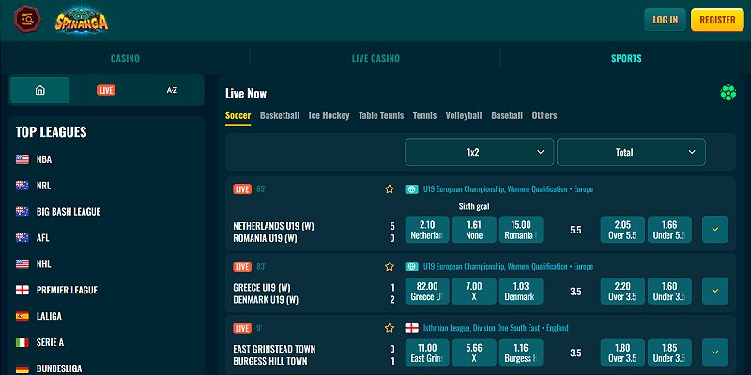Click England flag icon for Isthmian League
751x375 pixels.
click(x=411, y=328)
